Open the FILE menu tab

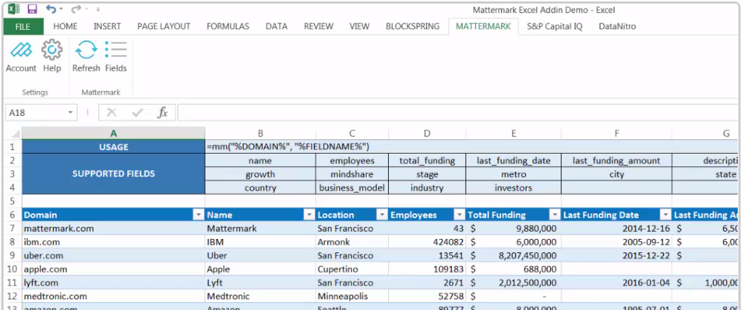23,26
